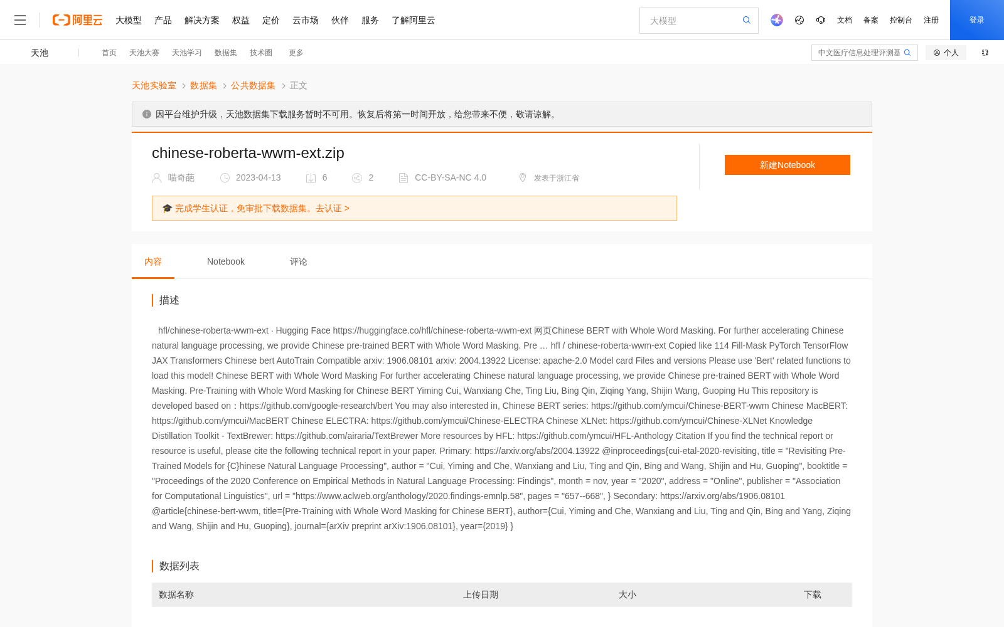This screenshot has width=1004, height=627.
Task: Click the 新建Notebook button
Action: click(788, 165)
